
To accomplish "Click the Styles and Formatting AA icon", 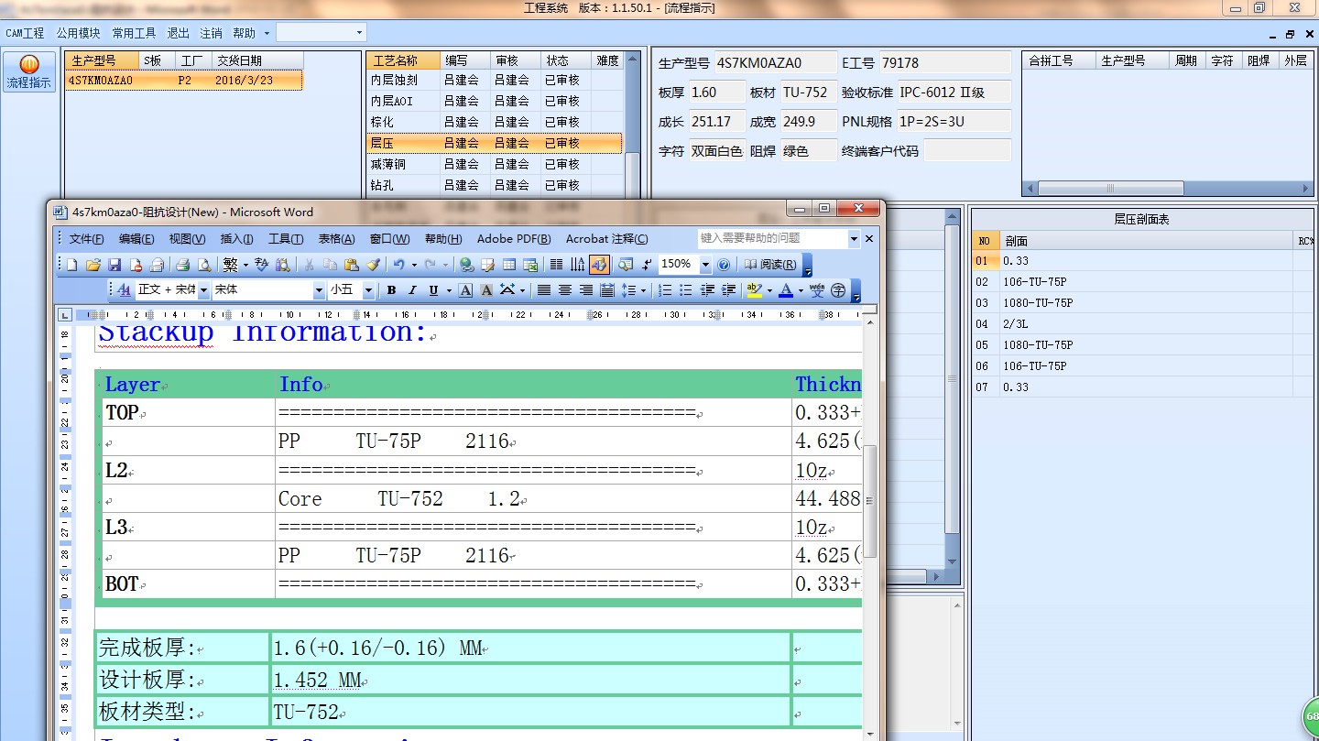I will (x=125, y=289).
